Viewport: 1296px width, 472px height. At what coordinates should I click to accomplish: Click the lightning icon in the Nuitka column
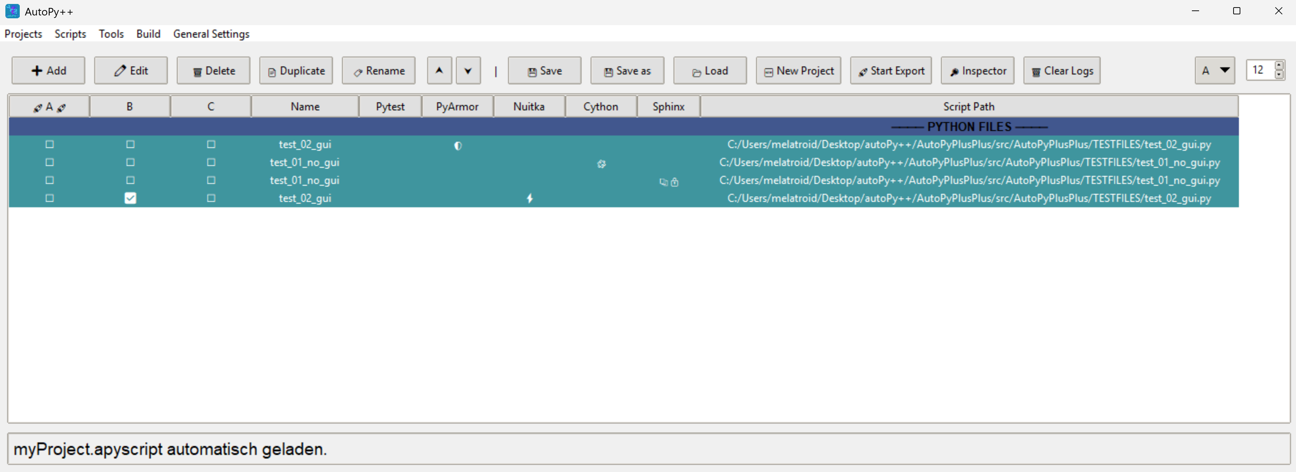click(x=530, y=198)
